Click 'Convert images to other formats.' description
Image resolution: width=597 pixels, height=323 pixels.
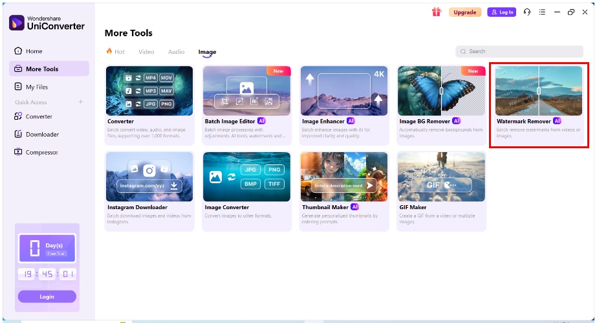pyautogui.click(x=238, y=216)
